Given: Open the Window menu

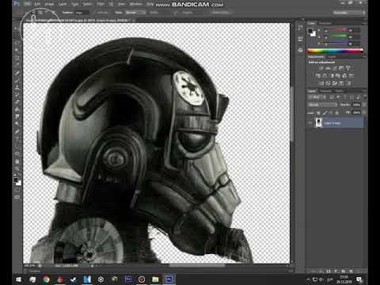Looking at the screenshot, I should (x=136, y=4).
